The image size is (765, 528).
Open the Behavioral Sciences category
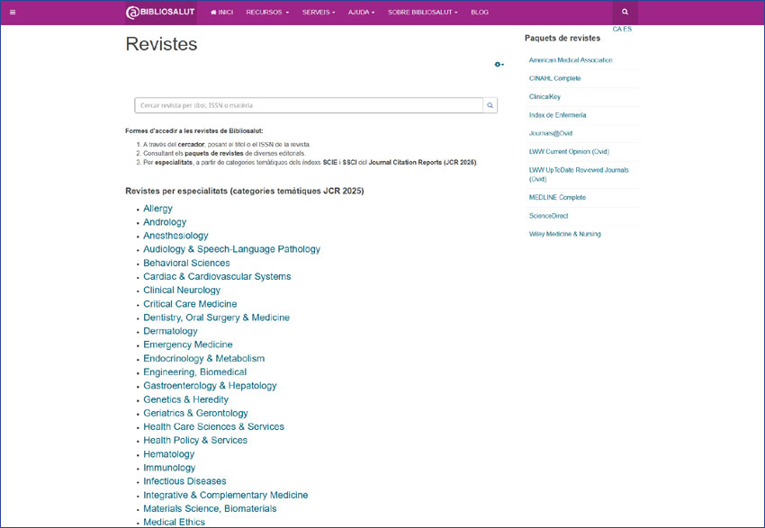(x=186, y=264)
